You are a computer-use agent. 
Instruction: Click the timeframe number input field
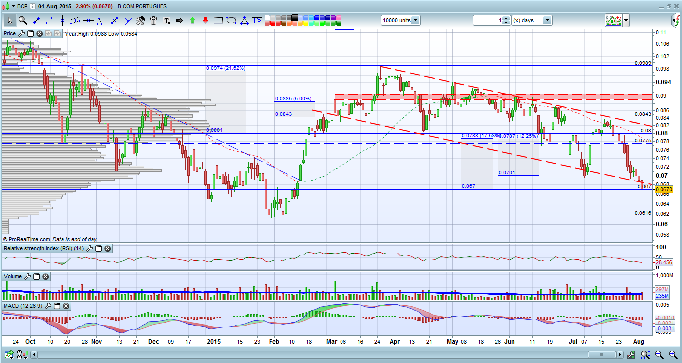pyautogui.click(x=488, y=20)
